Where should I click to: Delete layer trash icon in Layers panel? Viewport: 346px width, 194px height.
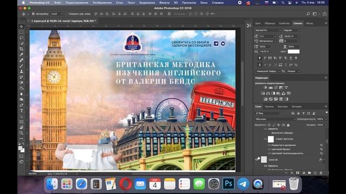[321, 173]
